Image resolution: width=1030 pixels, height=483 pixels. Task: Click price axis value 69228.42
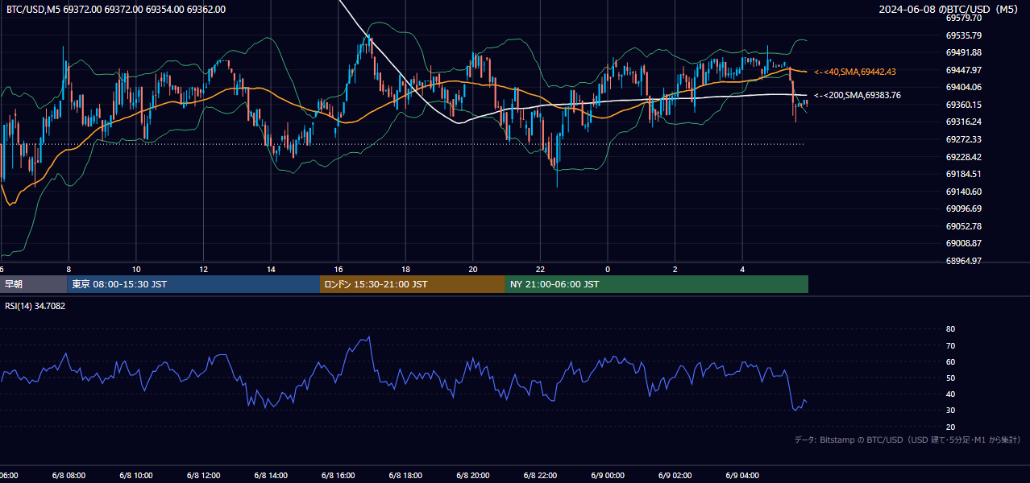click(x=964, y=157)
